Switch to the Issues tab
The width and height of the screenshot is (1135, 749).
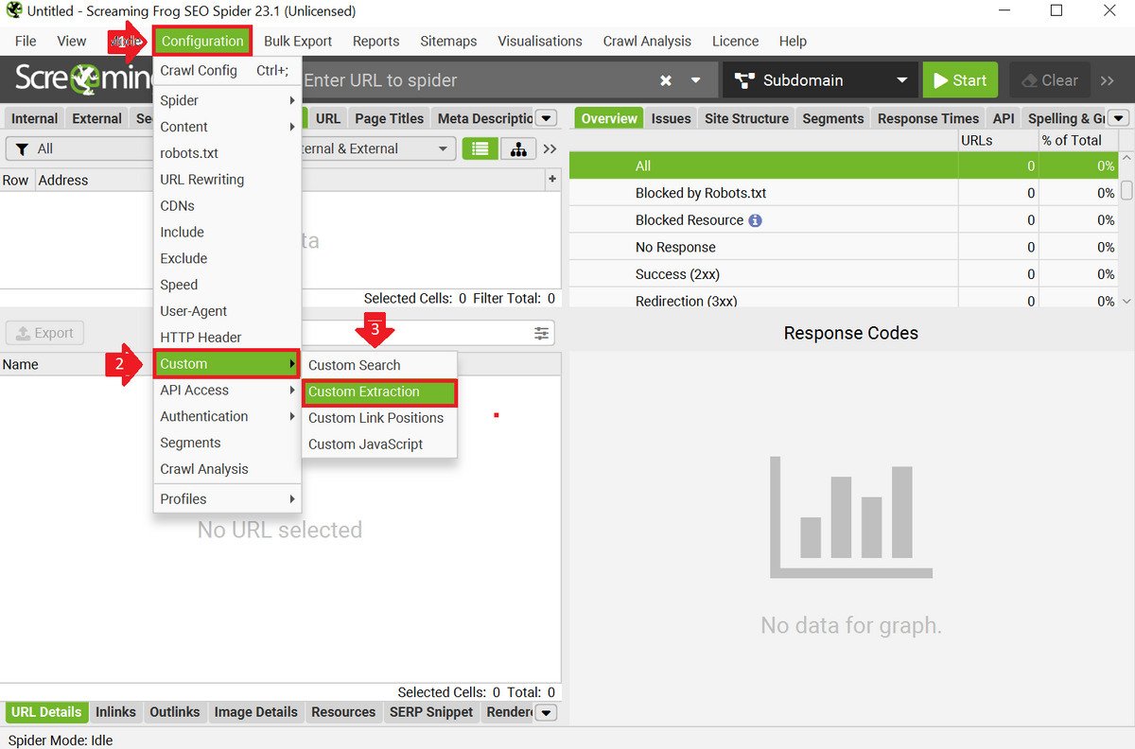(671, 118)
